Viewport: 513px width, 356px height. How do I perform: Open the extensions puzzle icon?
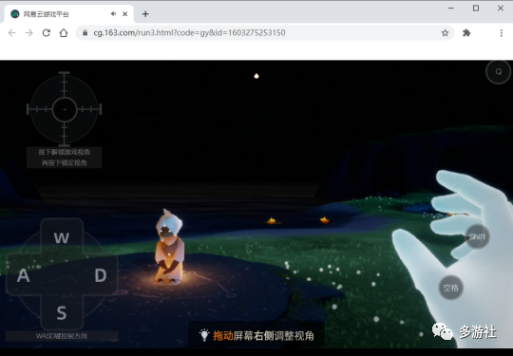point(466,32)
